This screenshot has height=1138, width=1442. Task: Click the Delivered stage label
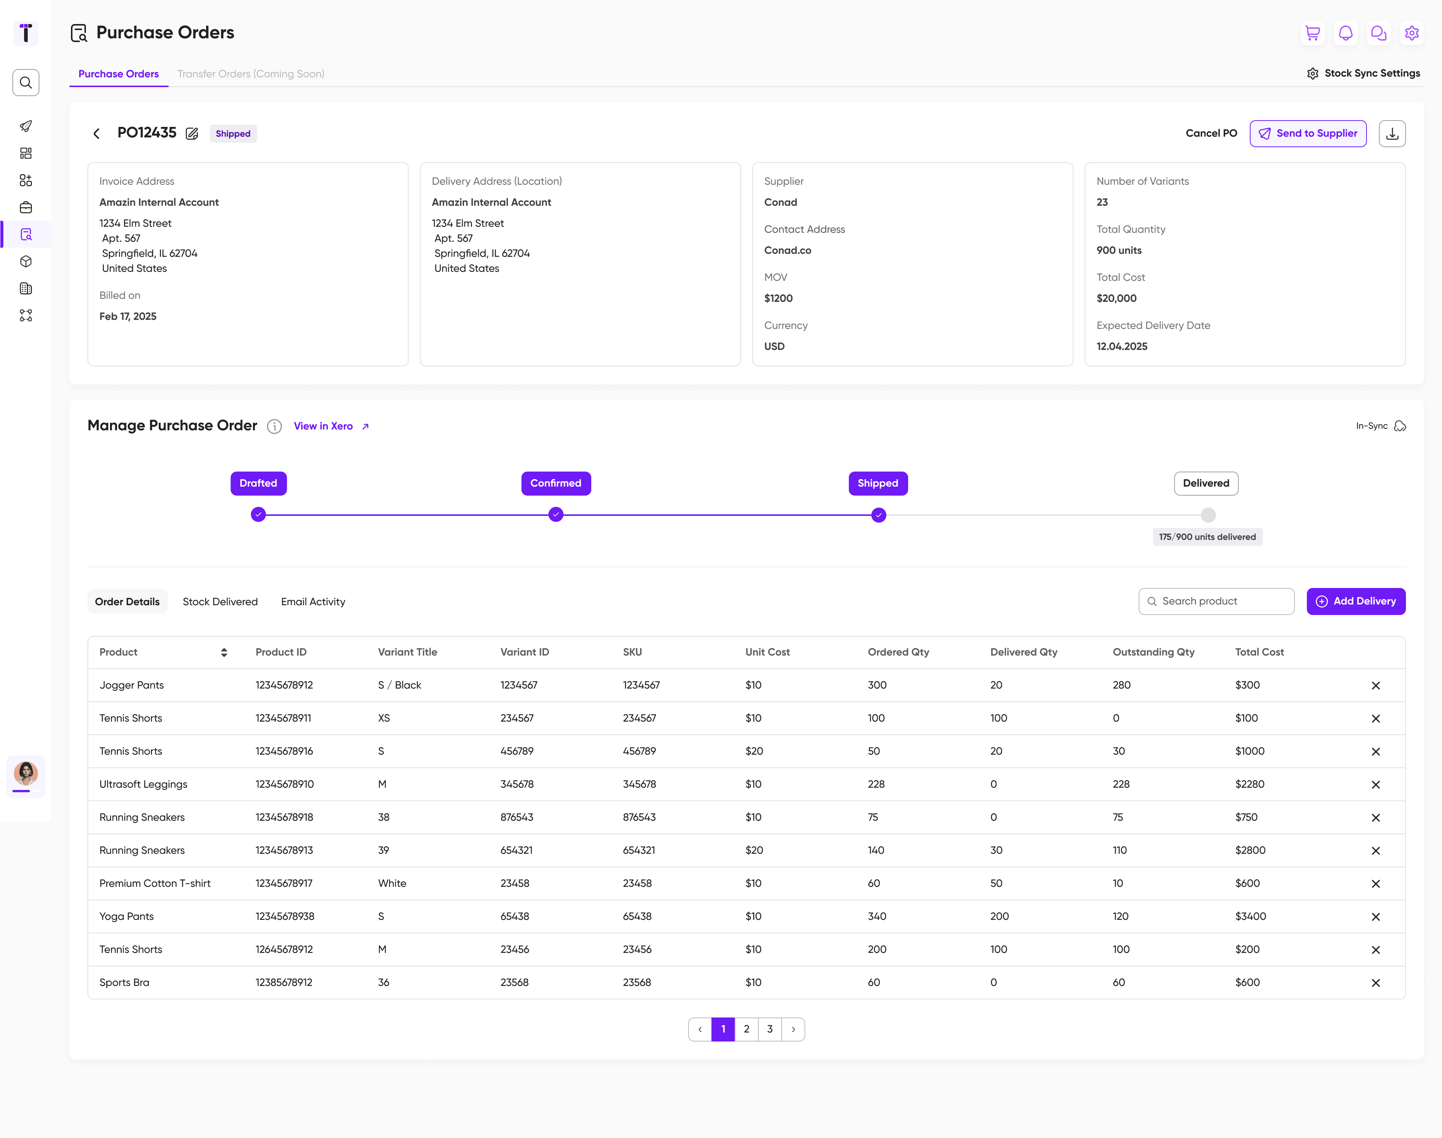pos(1206,483)
